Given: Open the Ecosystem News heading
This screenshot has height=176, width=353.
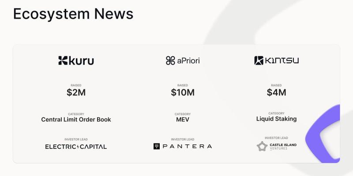Looking at the screenshot, I should [73, 14].
